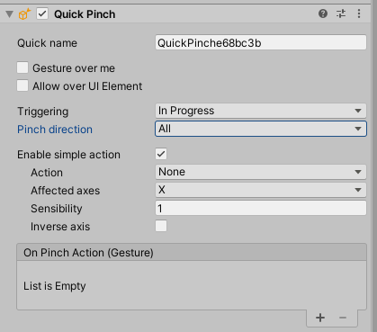
Task: Open the Pinch direction dropdown set to All
Action: click(261, 129)
